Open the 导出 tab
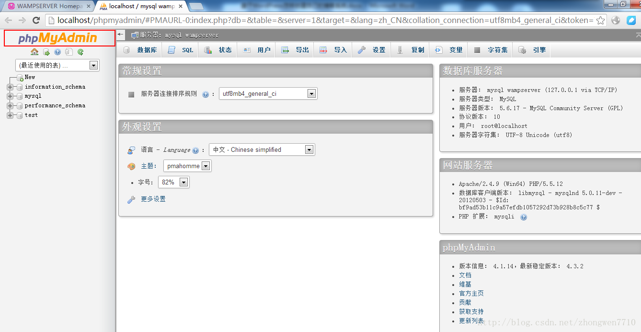641x332 pixels. click(x=295, y=50)
